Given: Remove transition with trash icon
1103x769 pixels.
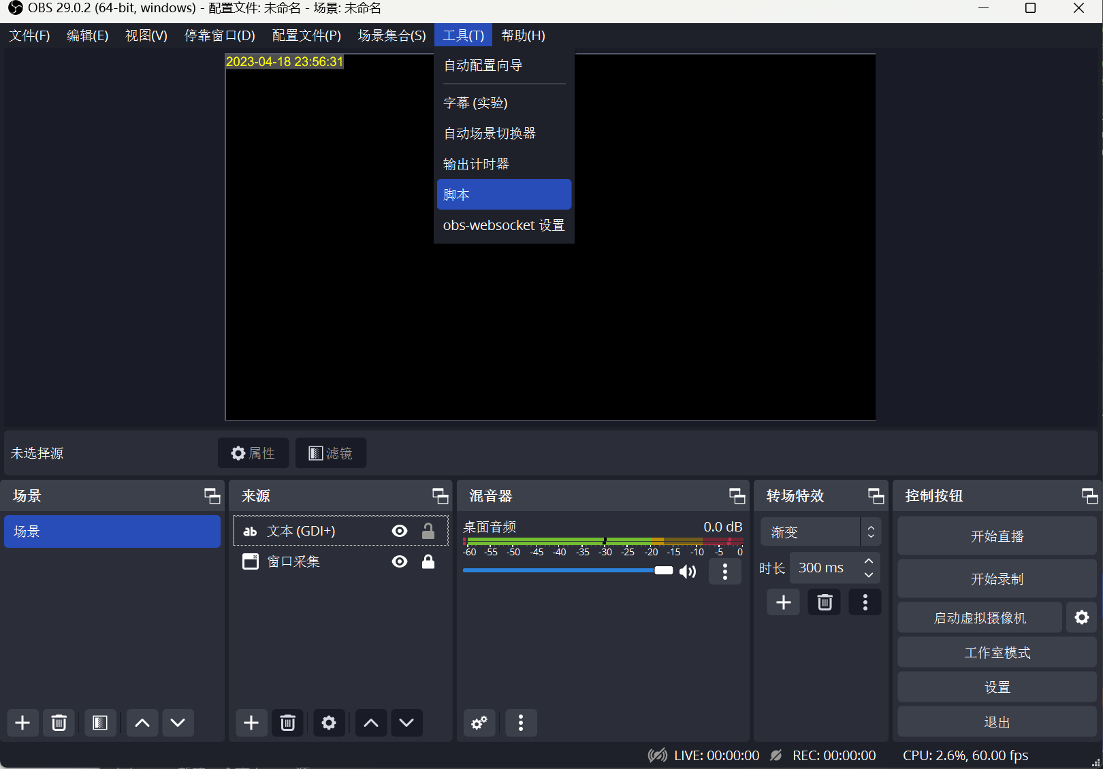Looking at the screenshot, I should coord(825,602).
